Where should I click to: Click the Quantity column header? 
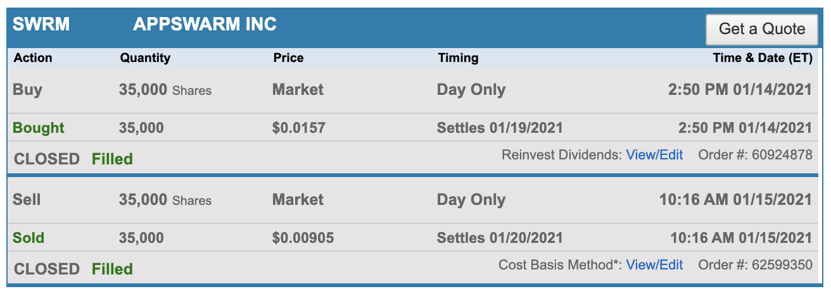tap(145, 58)
